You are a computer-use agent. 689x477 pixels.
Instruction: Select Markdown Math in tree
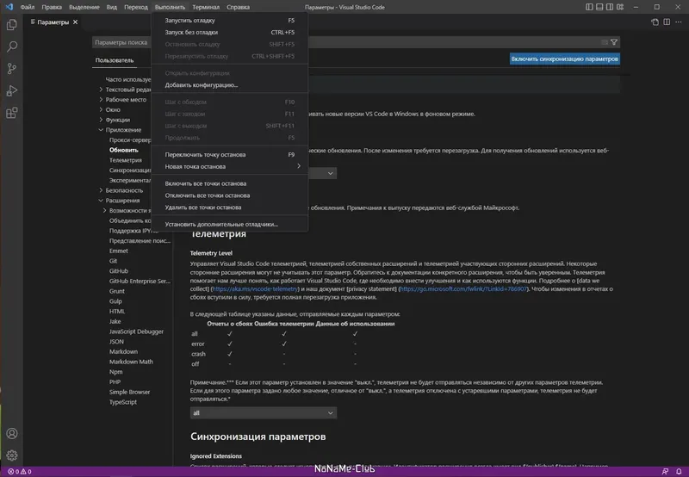(x=131, y=362)
